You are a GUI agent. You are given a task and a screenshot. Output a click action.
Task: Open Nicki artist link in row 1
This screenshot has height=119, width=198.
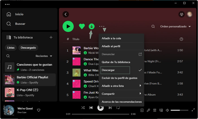[x=93, y=53]
